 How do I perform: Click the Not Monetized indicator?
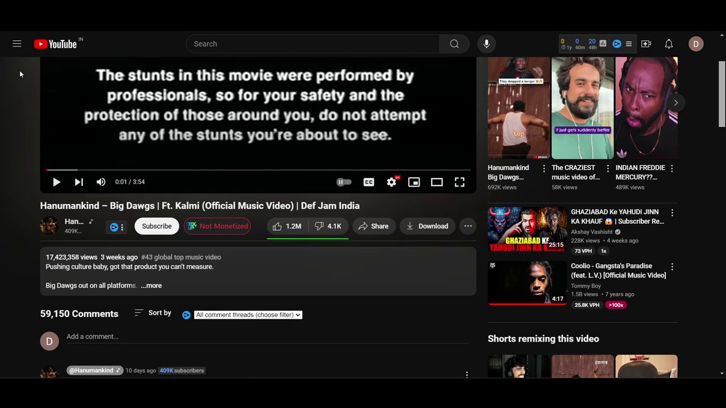tap(218, 226)
